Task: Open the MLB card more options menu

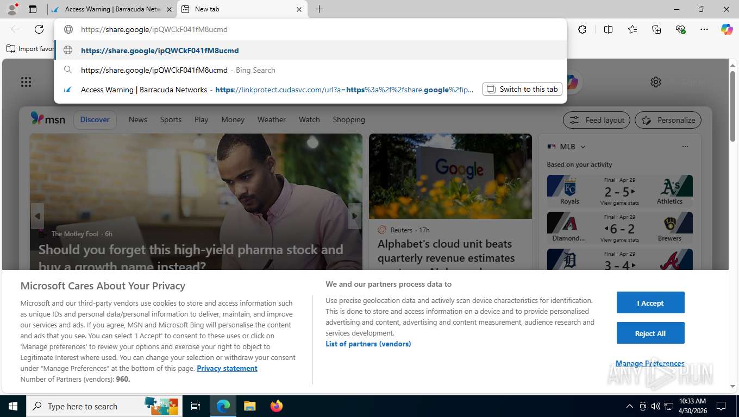Action: click(685, 147)
